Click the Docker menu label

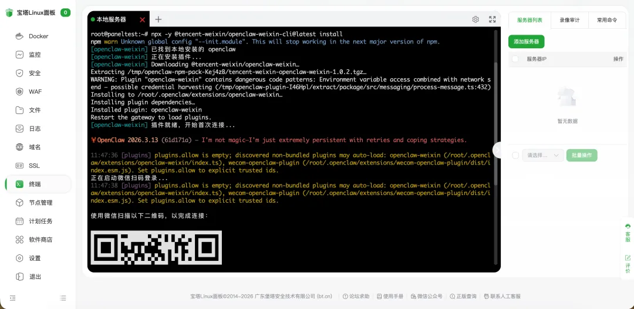(x=38, y=36)
